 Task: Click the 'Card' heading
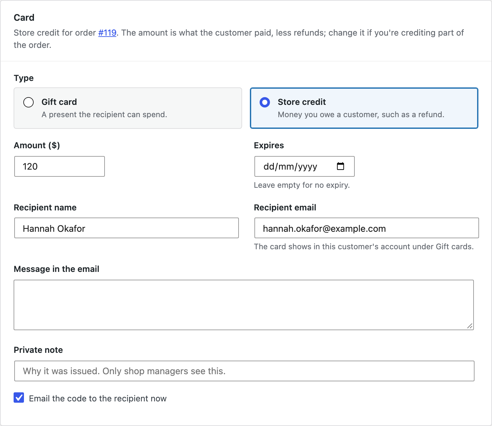tap(24, 17)
